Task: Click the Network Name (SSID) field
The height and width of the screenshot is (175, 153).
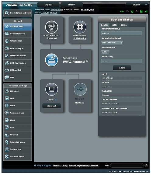Action: (121, 33)
